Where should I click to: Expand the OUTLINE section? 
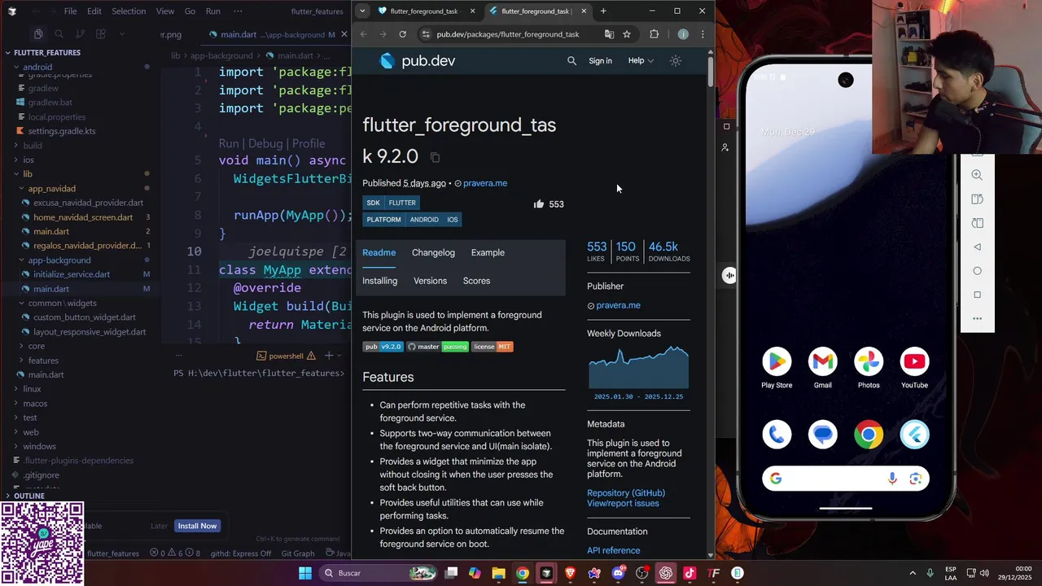tap(29, 496)
